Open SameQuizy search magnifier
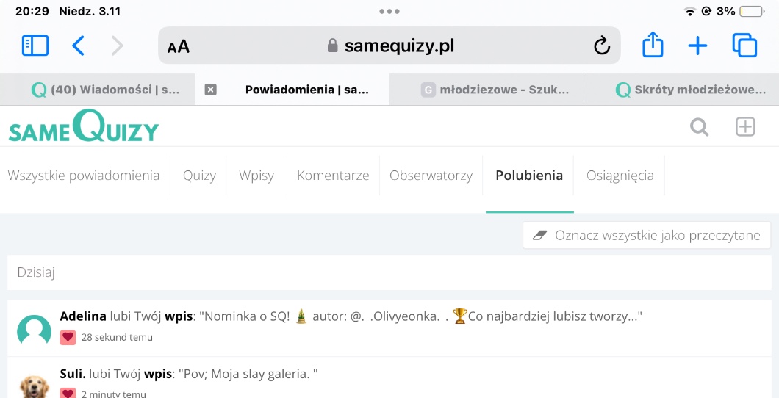Screen dimensions: 779x398 click(x=699, y=127)
